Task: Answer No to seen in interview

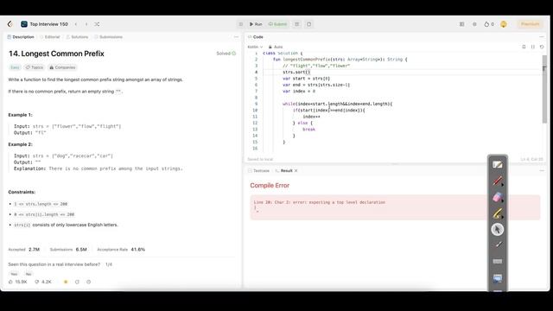Action: click(29, 274)
